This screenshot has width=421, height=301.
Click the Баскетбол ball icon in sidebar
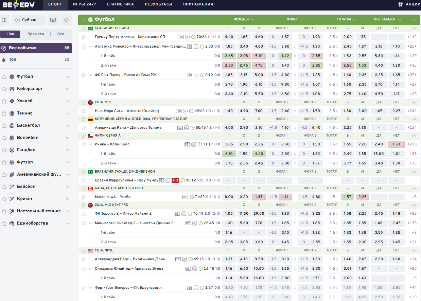12,125
